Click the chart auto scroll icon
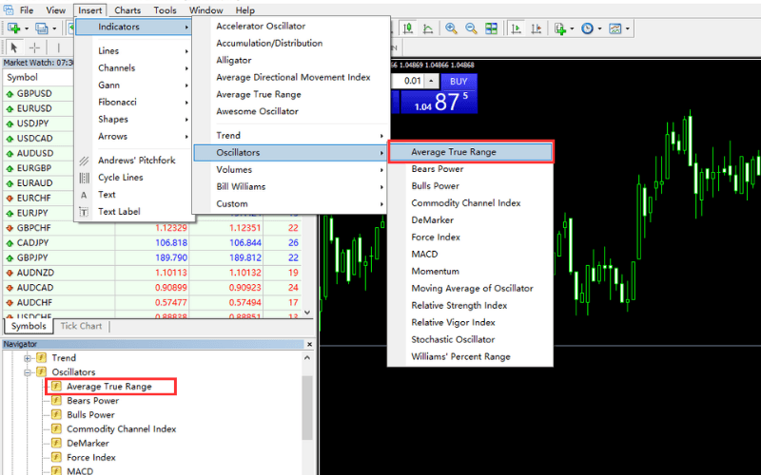 click(514, 28)
